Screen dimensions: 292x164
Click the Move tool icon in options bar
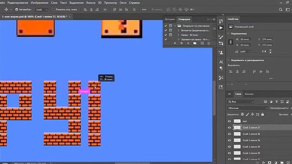coord(6,10)
